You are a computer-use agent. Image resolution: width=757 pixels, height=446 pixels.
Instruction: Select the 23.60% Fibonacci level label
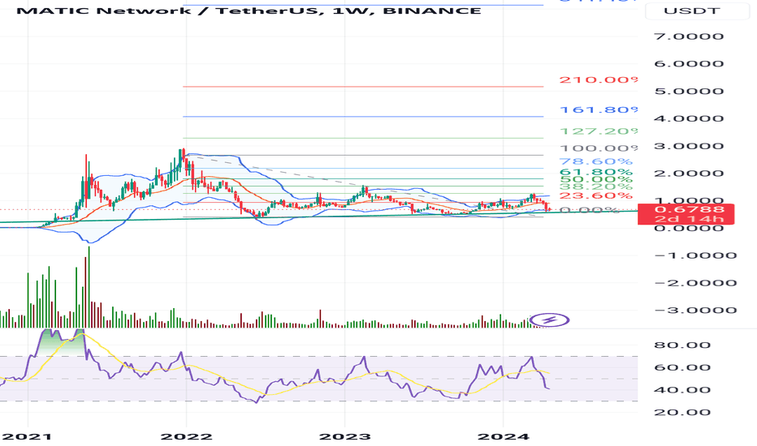[595, 195]
